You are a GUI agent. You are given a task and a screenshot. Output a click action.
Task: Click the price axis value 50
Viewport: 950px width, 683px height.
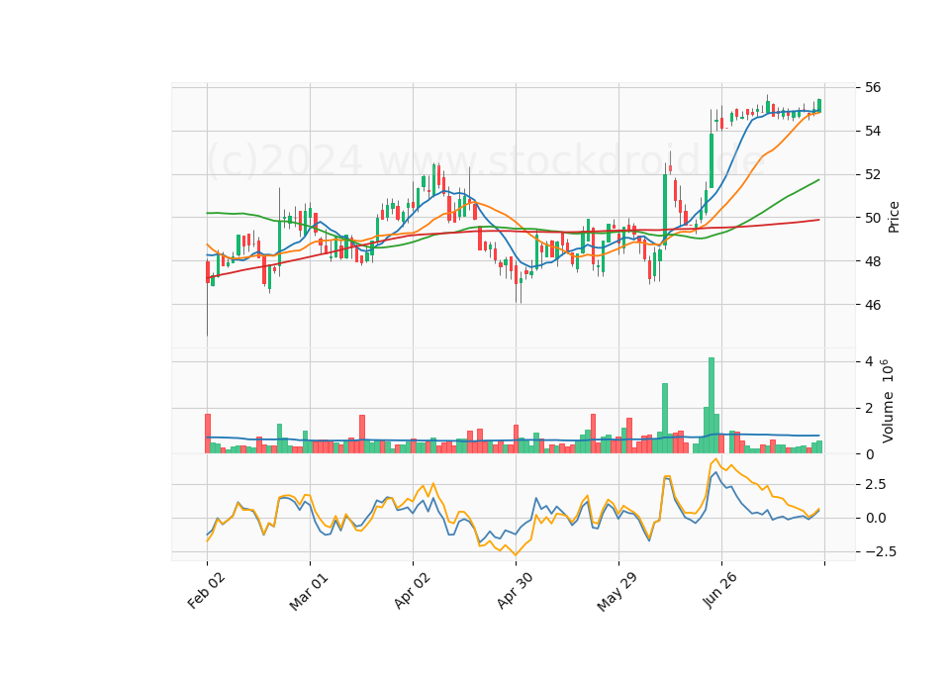[x=873, y=218]
